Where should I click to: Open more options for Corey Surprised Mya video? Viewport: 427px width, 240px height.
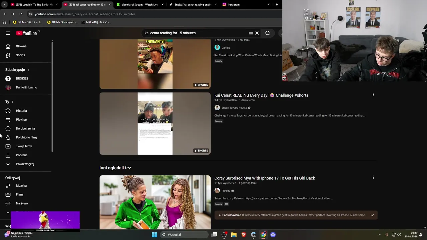(373, 178)
